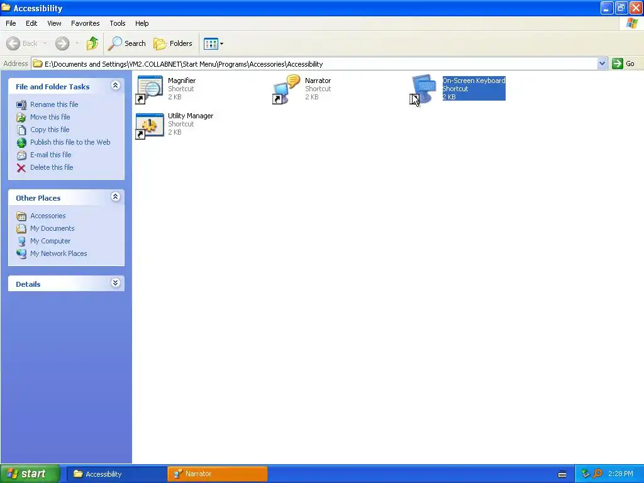Go up one folder level

coord(92,43)
